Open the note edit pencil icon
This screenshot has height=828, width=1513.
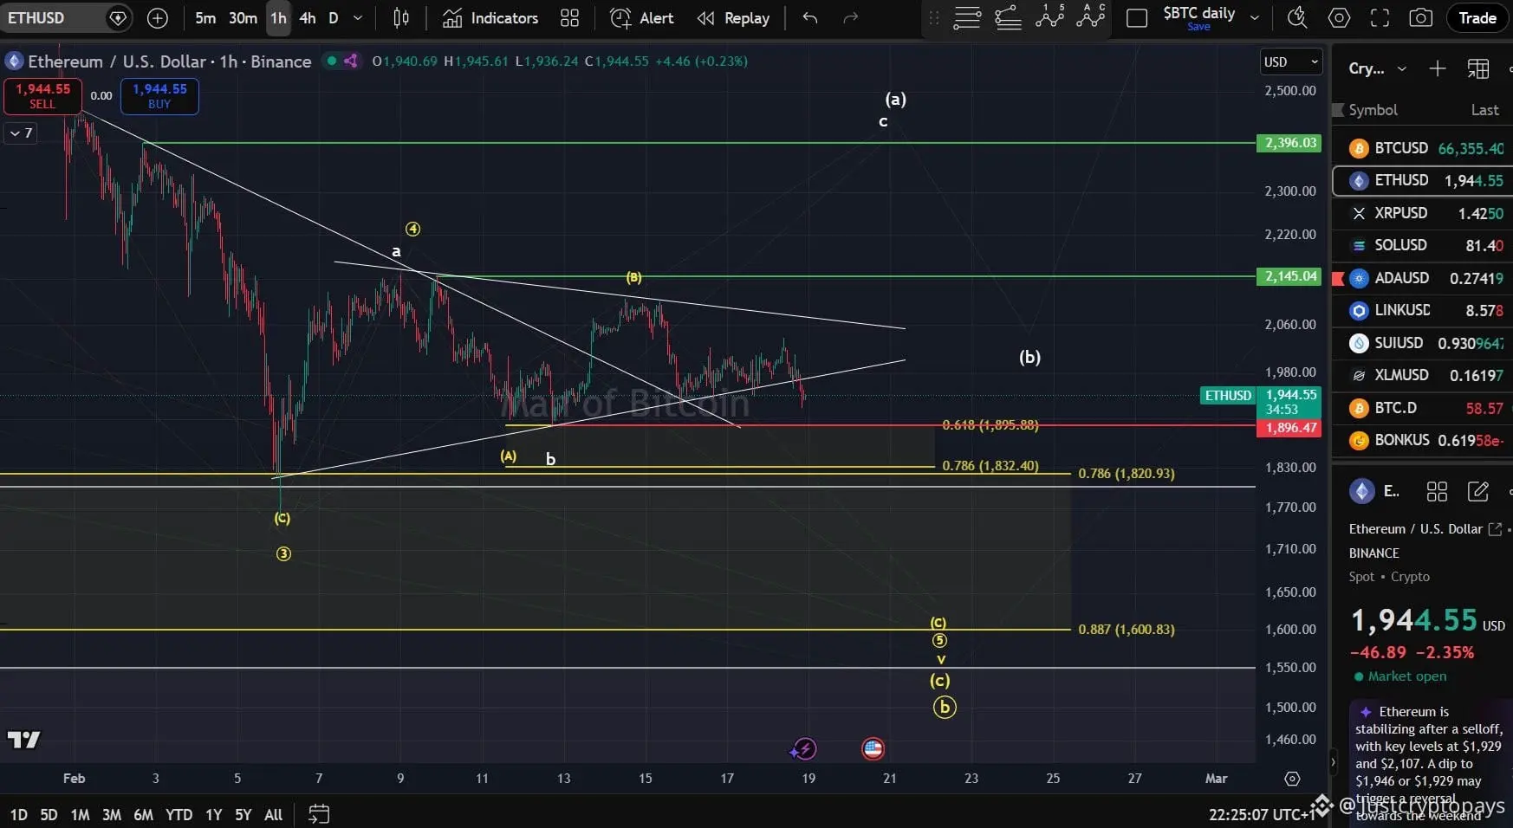1477,492
